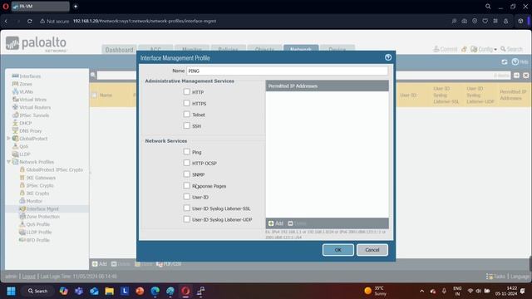Click the Logout link
The image size is (532, 299).
point(28,277)
